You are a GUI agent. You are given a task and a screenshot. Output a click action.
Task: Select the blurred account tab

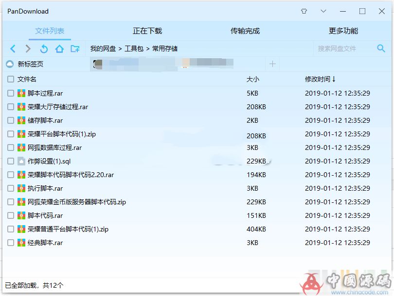163,64
